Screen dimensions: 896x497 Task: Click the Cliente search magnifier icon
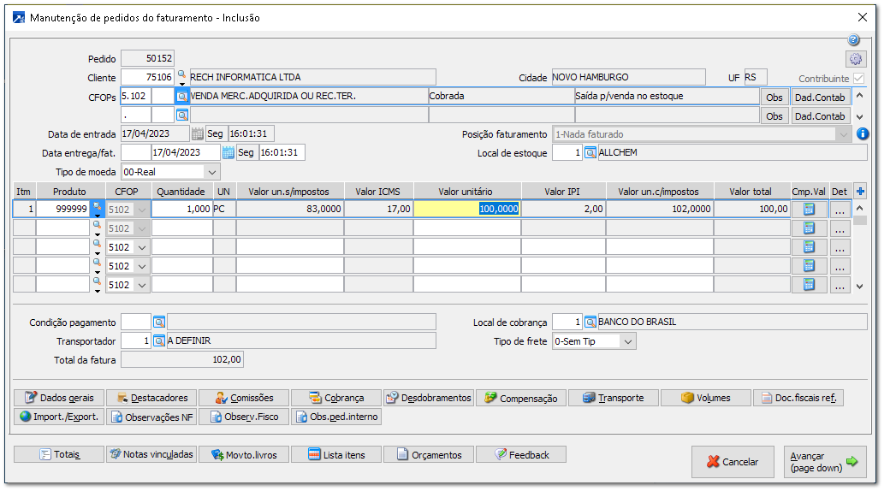tap(181, 76)
